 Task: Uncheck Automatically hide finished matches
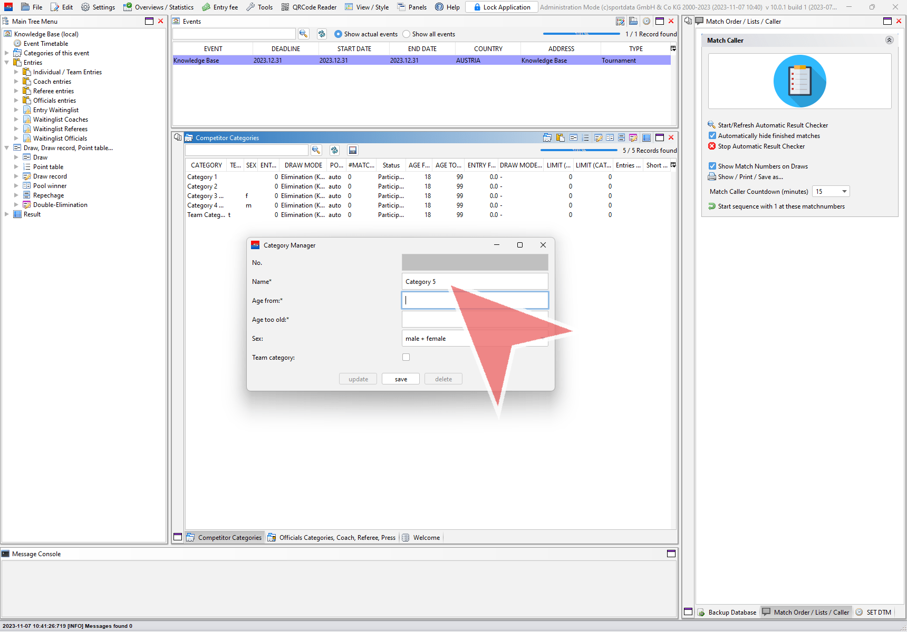click(712, 136)
